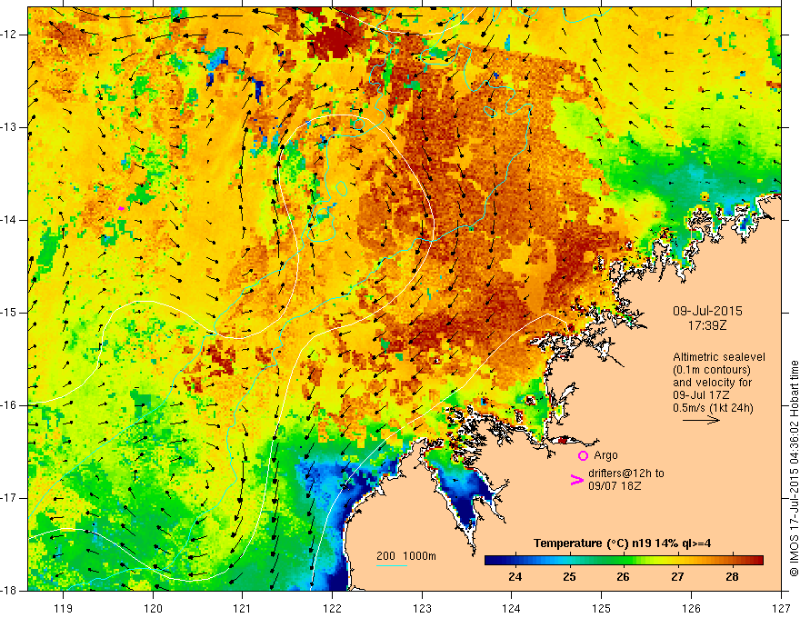Click the longitude axis label 125
This screenshot has height=618, width=800.
pos(602,608)
